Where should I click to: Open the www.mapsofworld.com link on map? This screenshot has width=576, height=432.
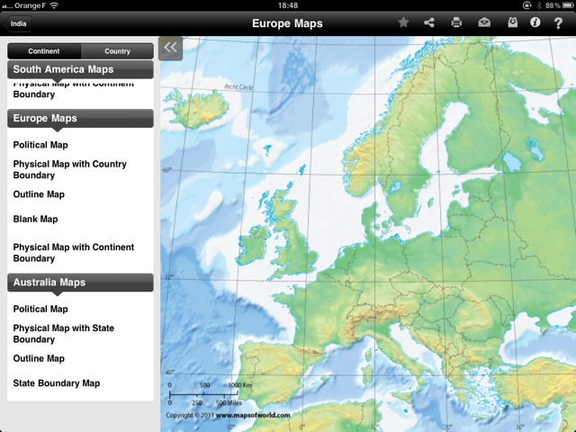pos(252,415)
